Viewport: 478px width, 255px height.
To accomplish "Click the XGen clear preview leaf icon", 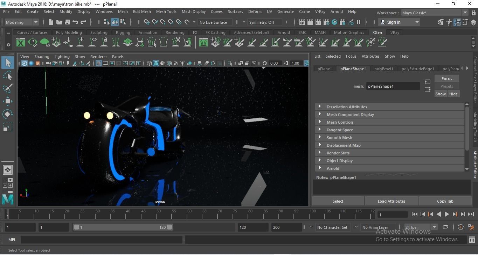I will [x=44, y=43].
